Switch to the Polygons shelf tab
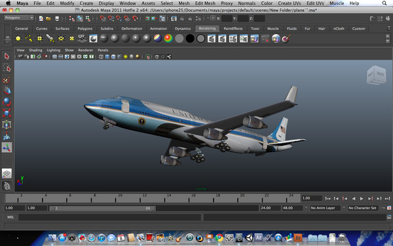Screen dimensions: 393x246 [x=85, y=29]
